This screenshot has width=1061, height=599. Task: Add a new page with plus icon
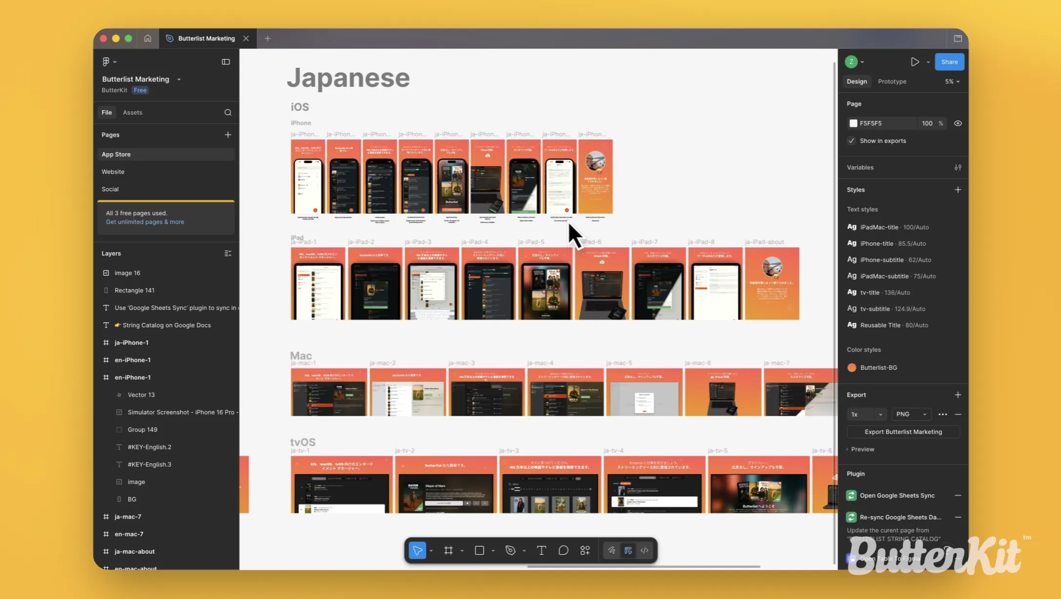[228, 135]
